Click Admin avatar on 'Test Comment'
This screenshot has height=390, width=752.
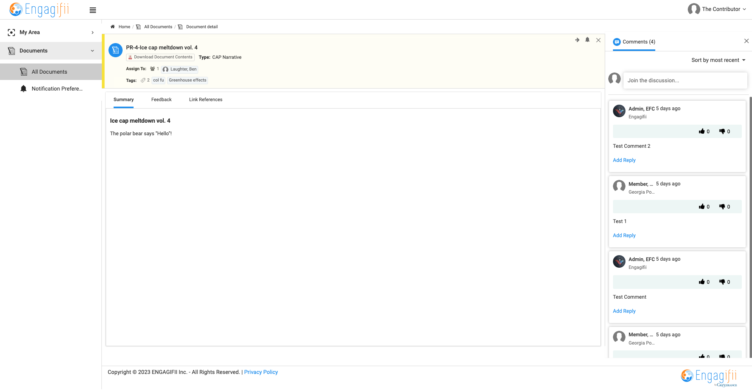point(619,261)
